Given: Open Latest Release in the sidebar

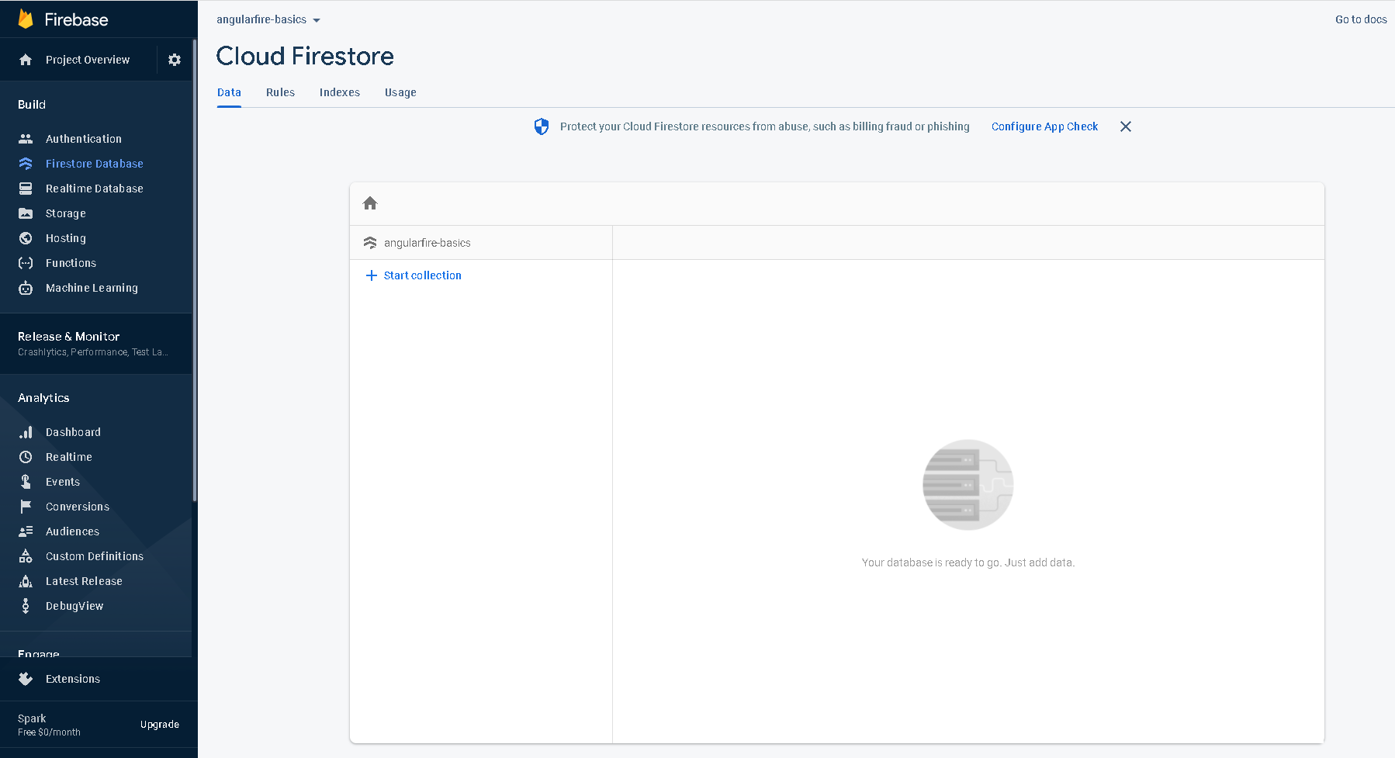Looking at the screenshot, I should (x=84, y=581).
